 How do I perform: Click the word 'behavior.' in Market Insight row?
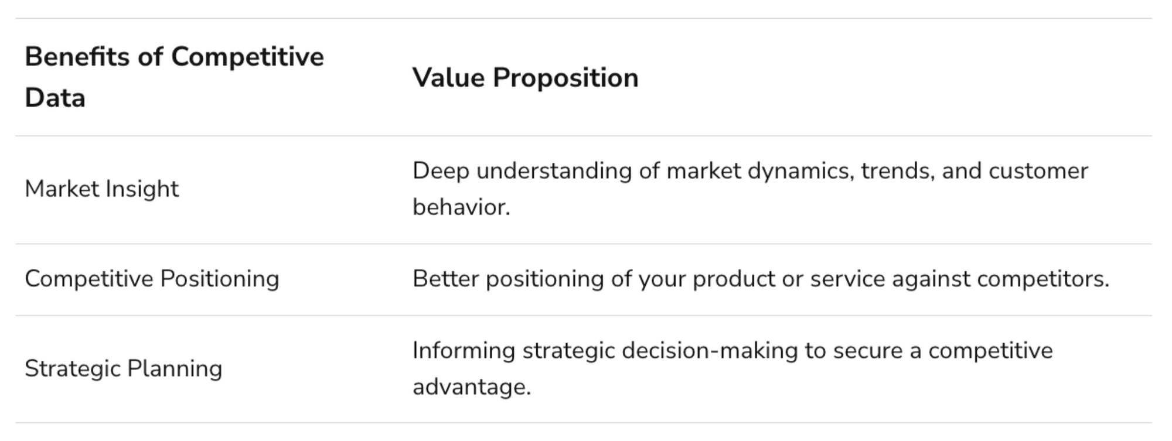coord(461,207)
